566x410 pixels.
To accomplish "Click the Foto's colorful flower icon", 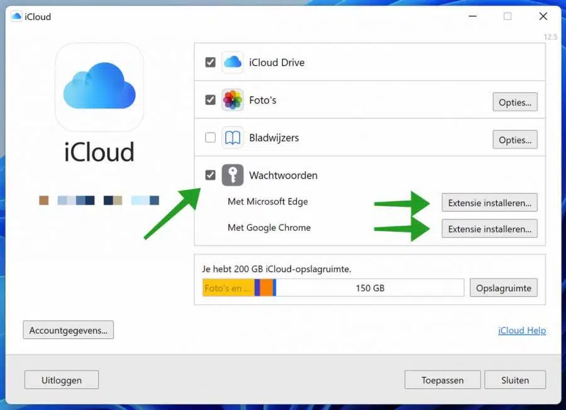I will [x=233, y=100].
